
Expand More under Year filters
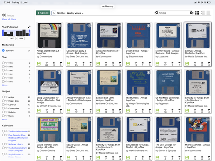click(5, 85)
